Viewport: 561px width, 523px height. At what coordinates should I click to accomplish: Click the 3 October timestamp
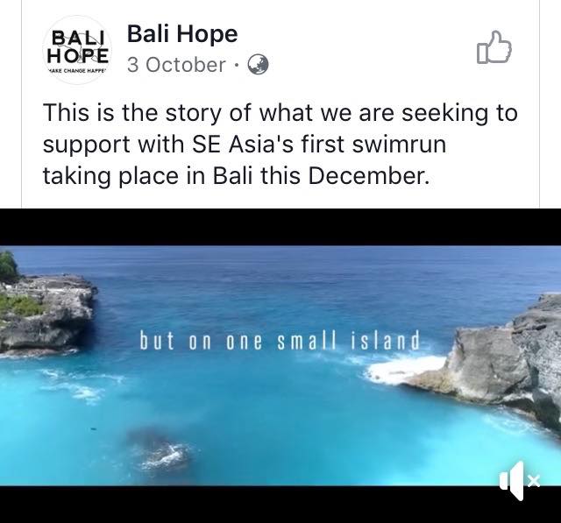(176, 65)
